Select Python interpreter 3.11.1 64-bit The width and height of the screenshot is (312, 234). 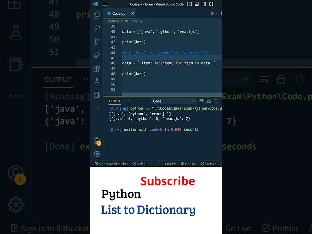(167, 164)
